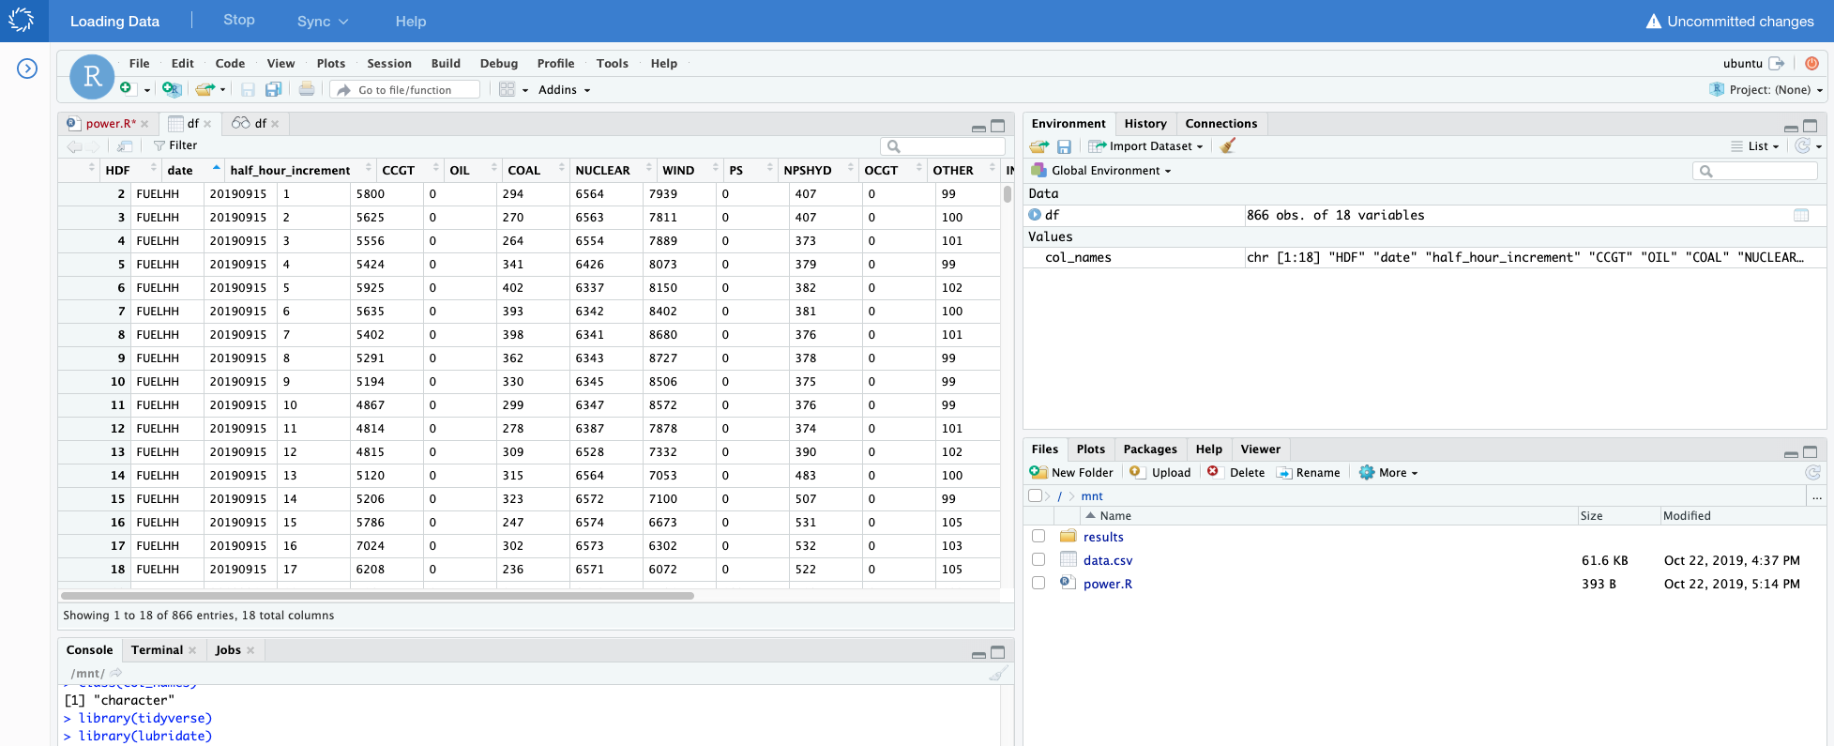The width and height of the screenshot is (1834, 746).
Task: Open the Global Environment dropdown
Action: click(x=1101, y=171)
